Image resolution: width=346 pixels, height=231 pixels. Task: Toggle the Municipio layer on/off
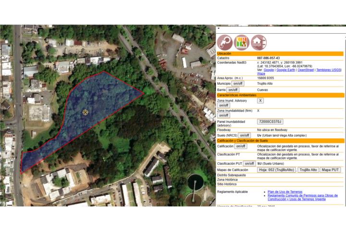238,83
